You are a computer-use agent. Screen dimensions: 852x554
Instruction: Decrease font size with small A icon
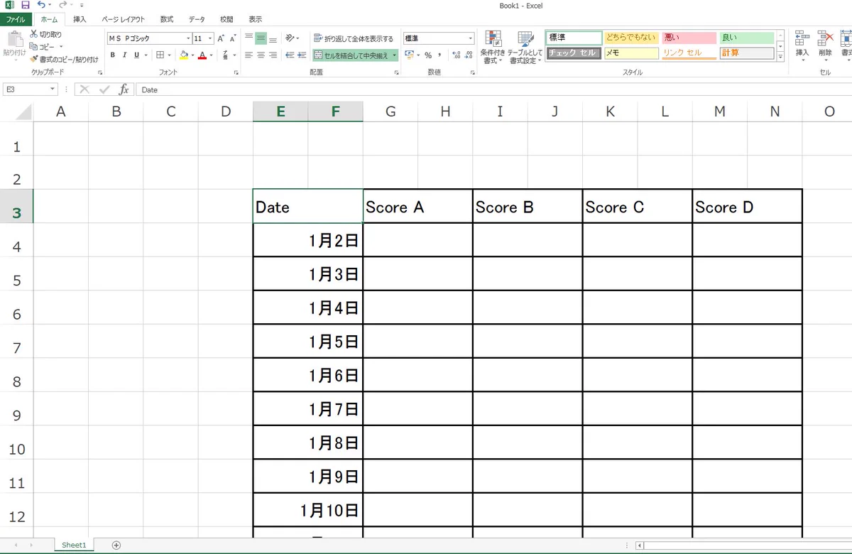click(x=233, y=38)
